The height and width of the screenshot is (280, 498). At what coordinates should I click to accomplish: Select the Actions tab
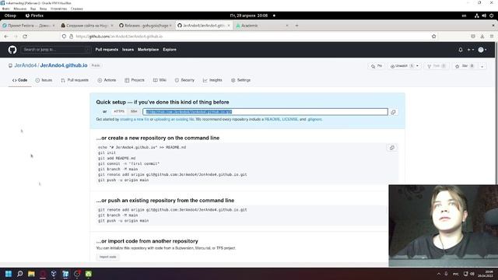107,80
